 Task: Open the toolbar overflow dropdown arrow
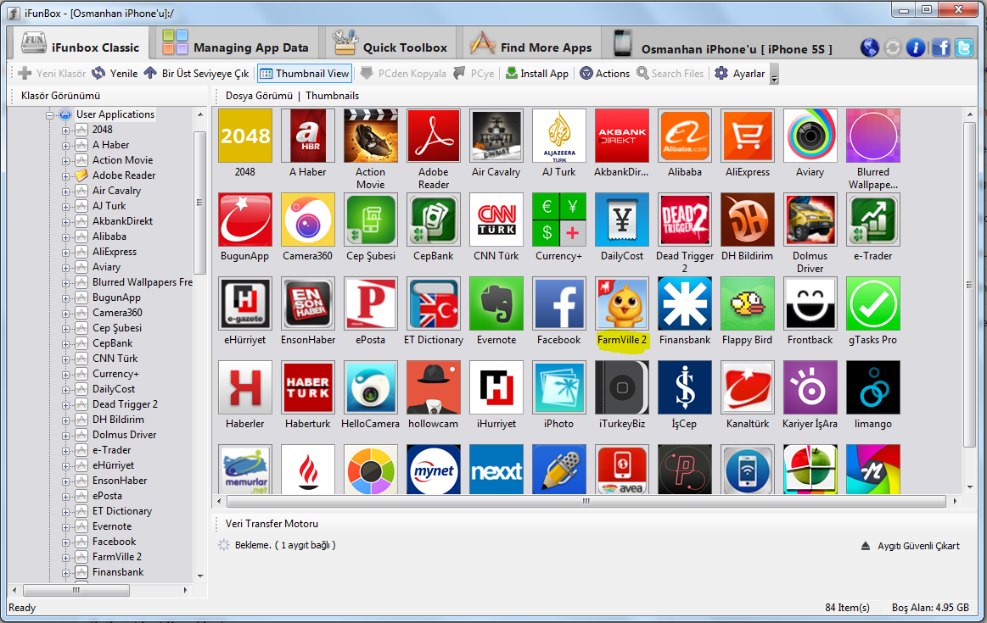774,75
